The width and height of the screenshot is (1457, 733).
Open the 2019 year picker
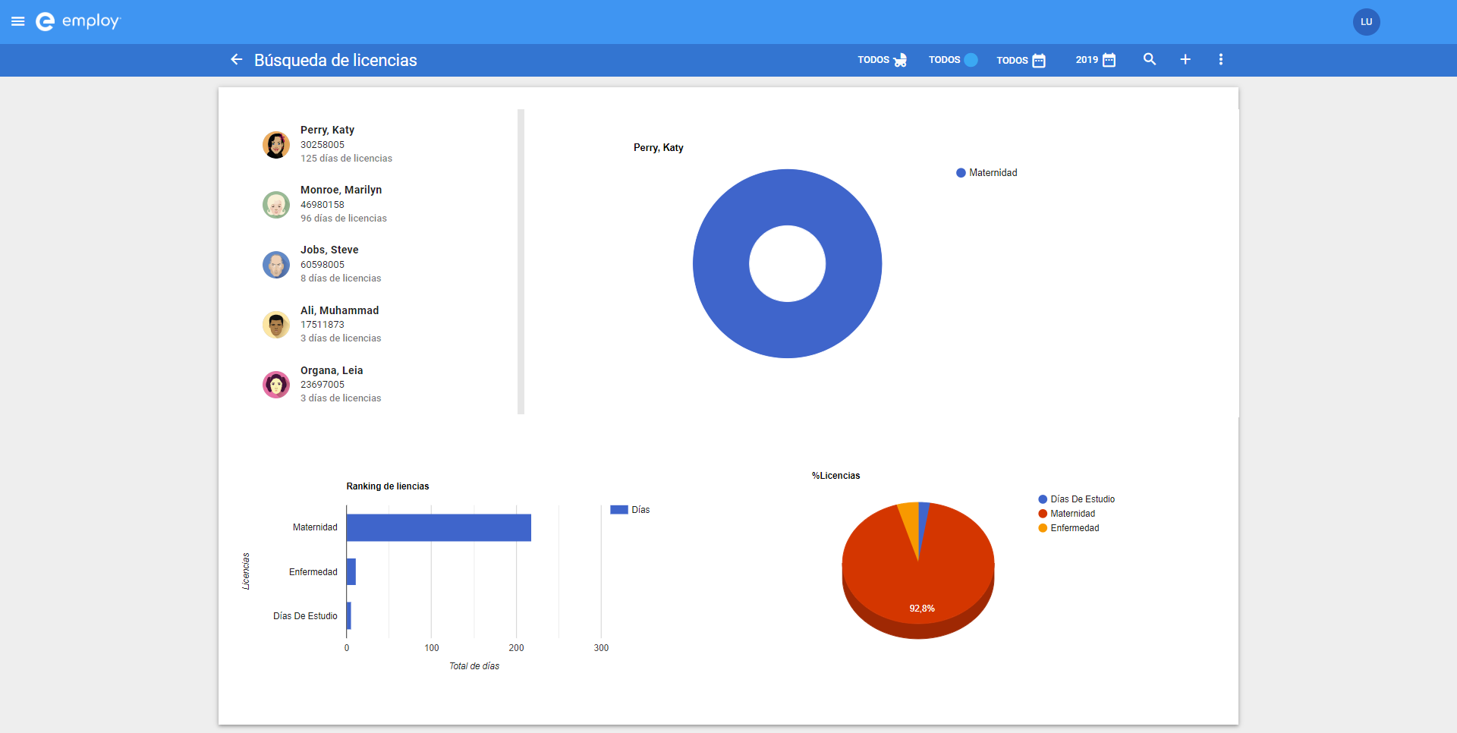[x=1096, y=60]
